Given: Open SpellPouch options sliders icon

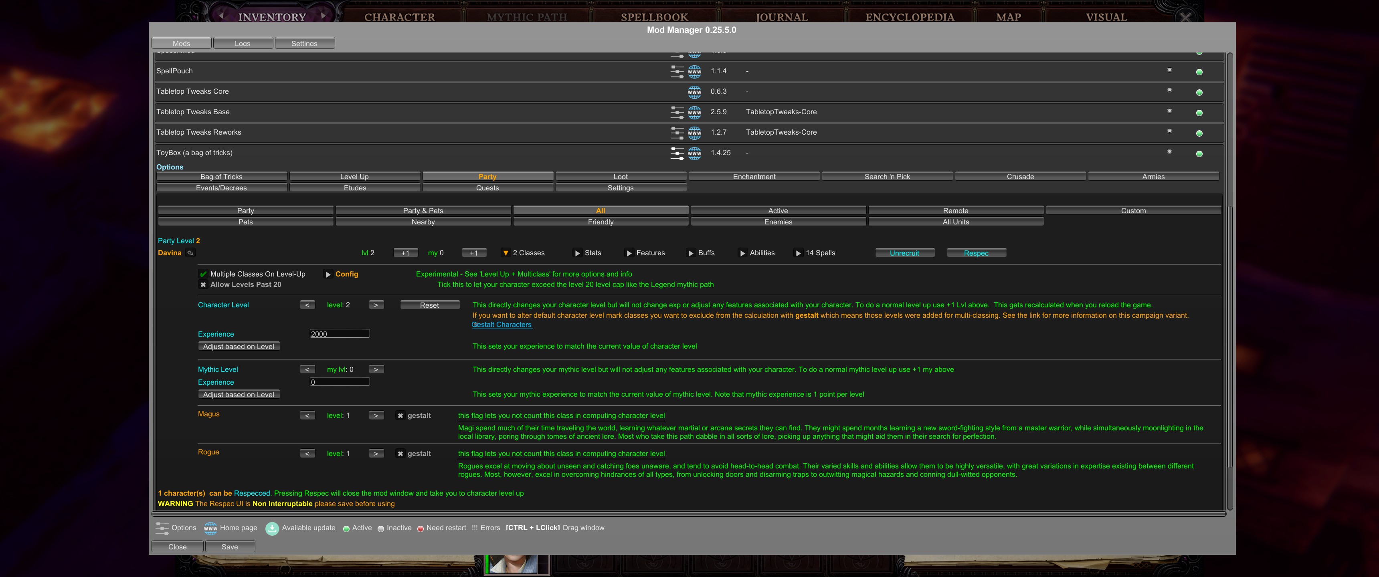Looking at the screenshot, I should (x=677, y=71).
